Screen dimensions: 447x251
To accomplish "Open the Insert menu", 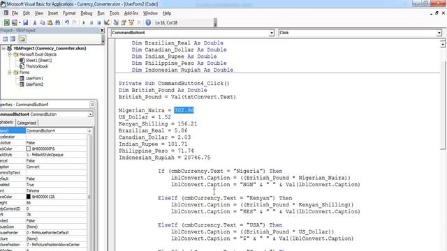I will click(x=53, y=13).
